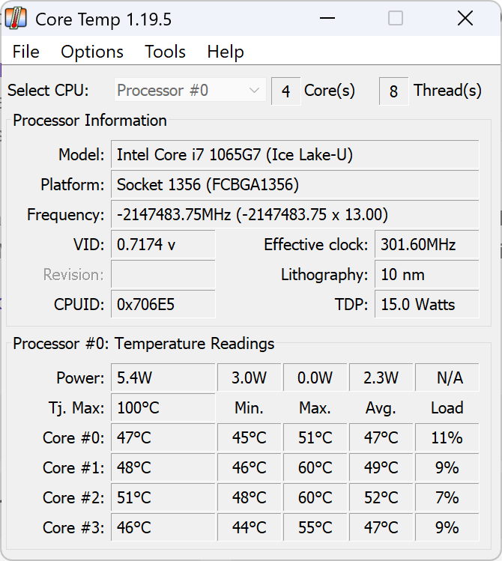Click the TDP value 15.0 Watts
Screen dimensions: 502x561
point(427,305)
